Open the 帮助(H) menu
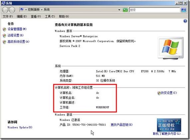This screenshot has height=140, width=190. point(64,17)
